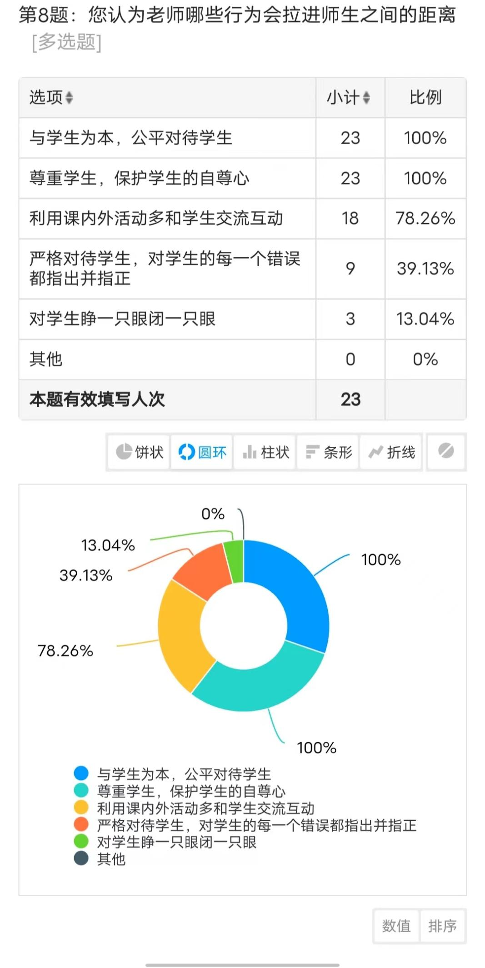Show the 折线 line chart
This screenshot has height=968, width=485.
click(391, 452)
